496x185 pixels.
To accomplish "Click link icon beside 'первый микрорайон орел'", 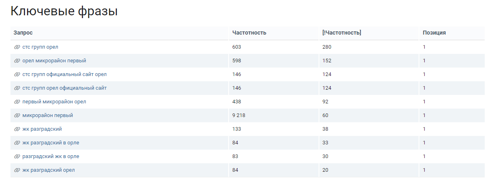I will (17, 102).
